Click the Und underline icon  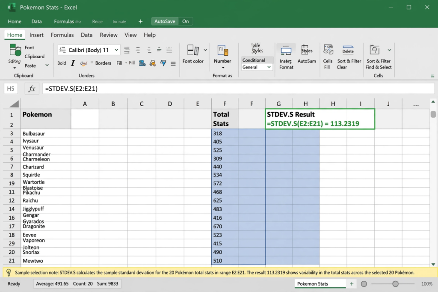83,63
